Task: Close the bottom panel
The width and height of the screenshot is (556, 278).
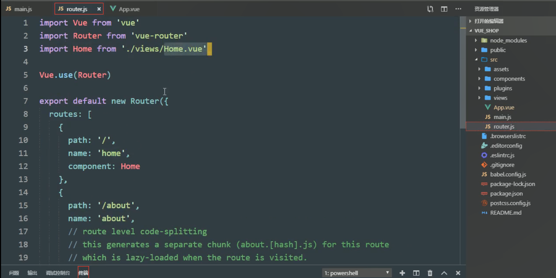Action: click(458, 273)
